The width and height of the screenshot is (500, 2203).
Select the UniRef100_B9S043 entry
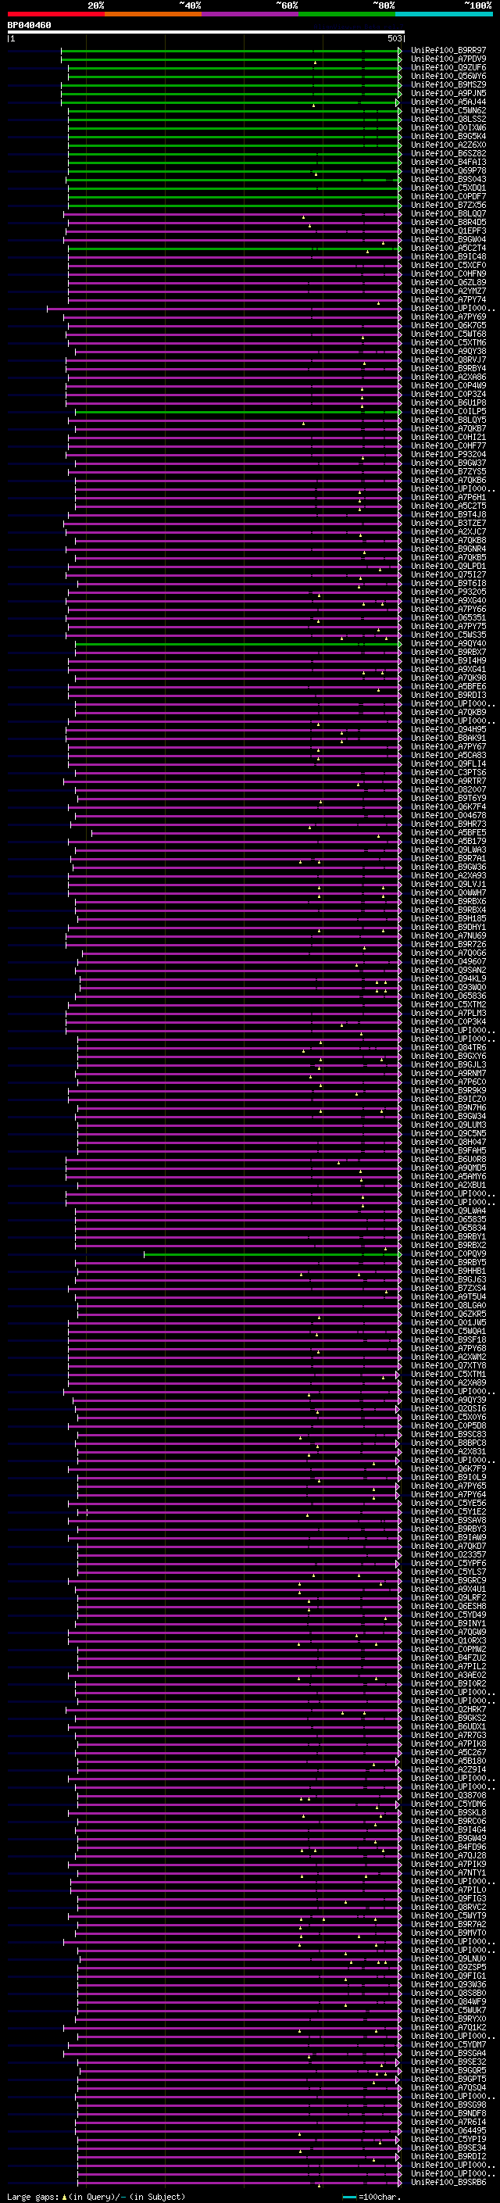(448, 179)
